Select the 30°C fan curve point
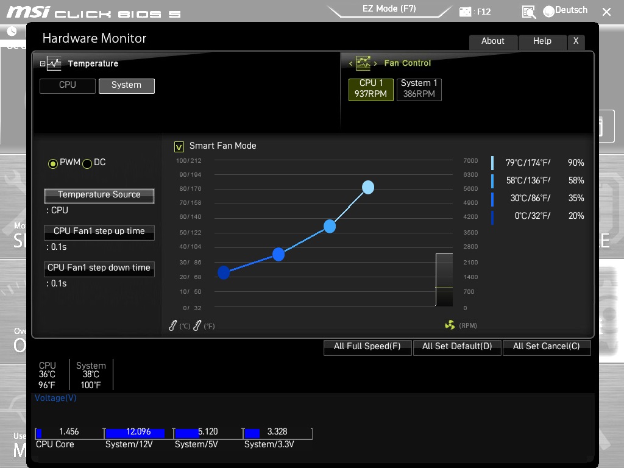 [278, 254]
